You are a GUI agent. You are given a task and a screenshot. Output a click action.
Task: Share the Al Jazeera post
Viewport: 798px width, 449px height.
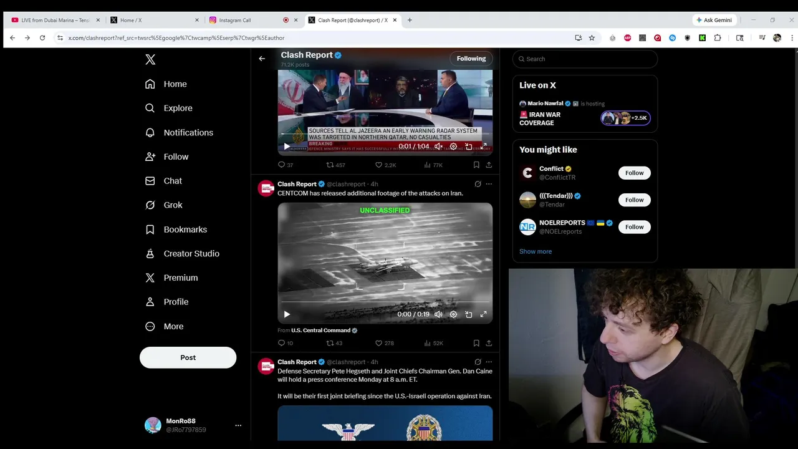[489, 165]
